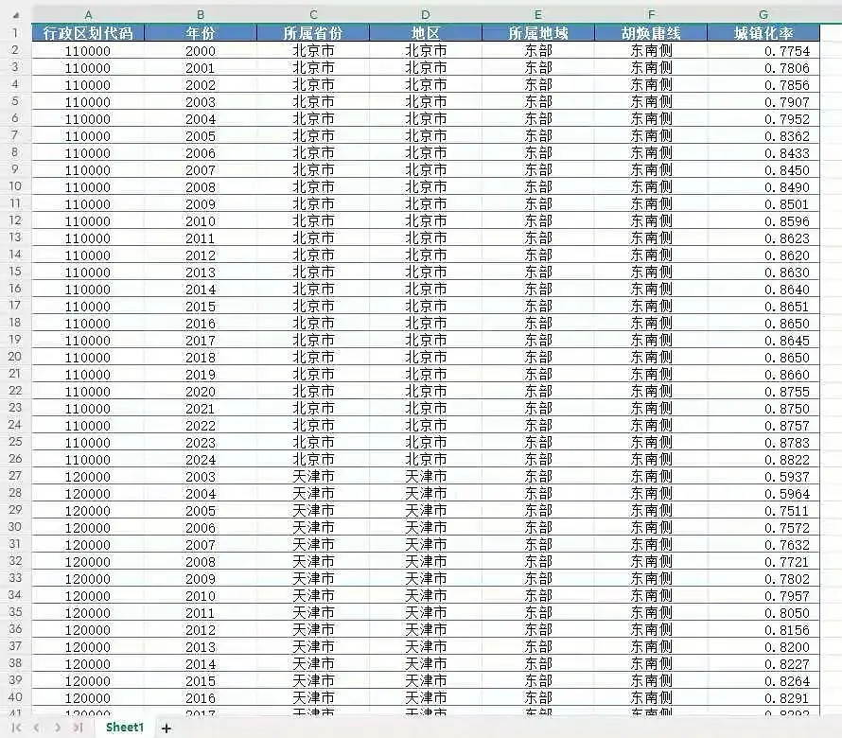Select cell with value 0.8264
The image size is (842, 738).
(763, 681)
